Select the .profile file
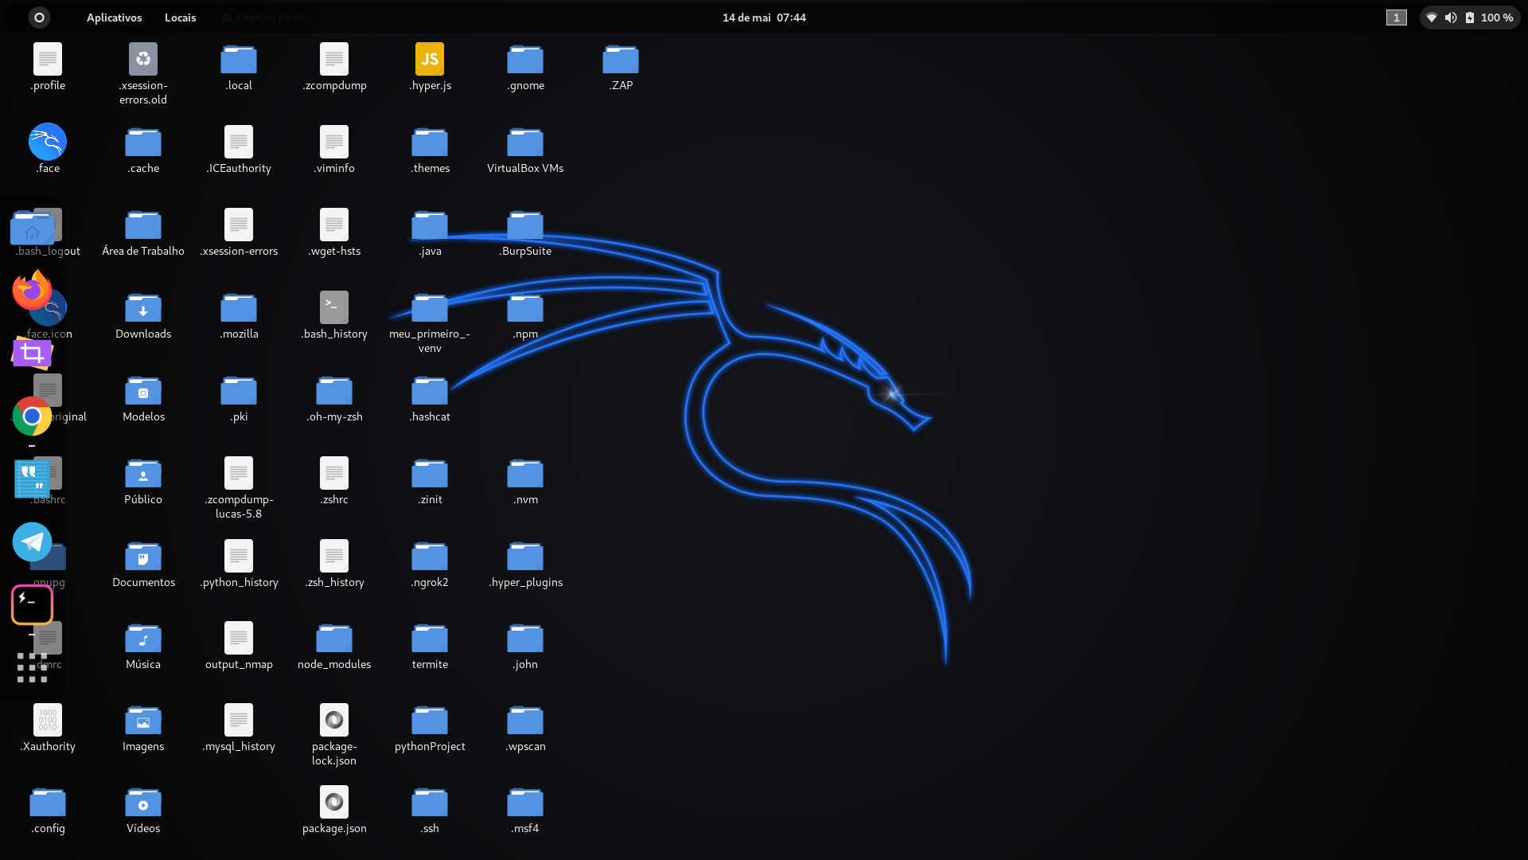The width and height of the screenshot is (1528, 860). click(x=48, y=59)
